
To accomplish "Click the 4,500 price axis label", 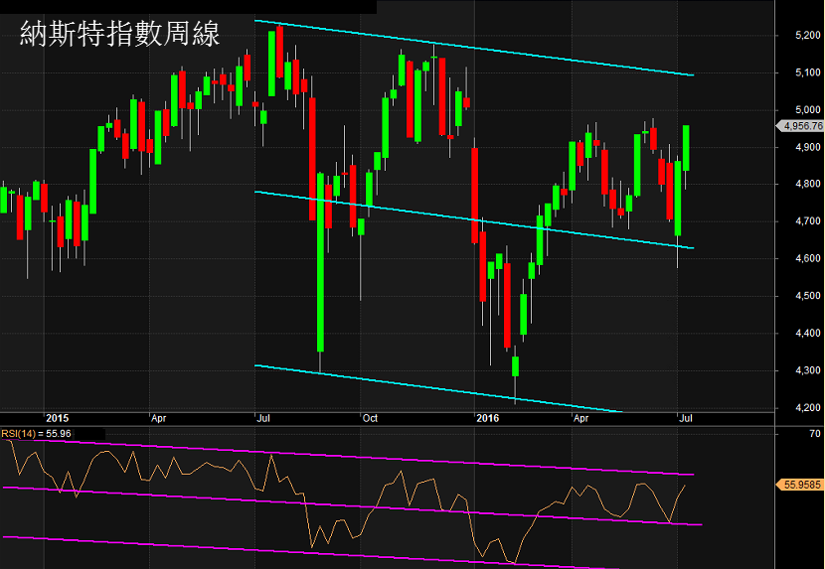I will pyautogui.click(x=808, y=296).
